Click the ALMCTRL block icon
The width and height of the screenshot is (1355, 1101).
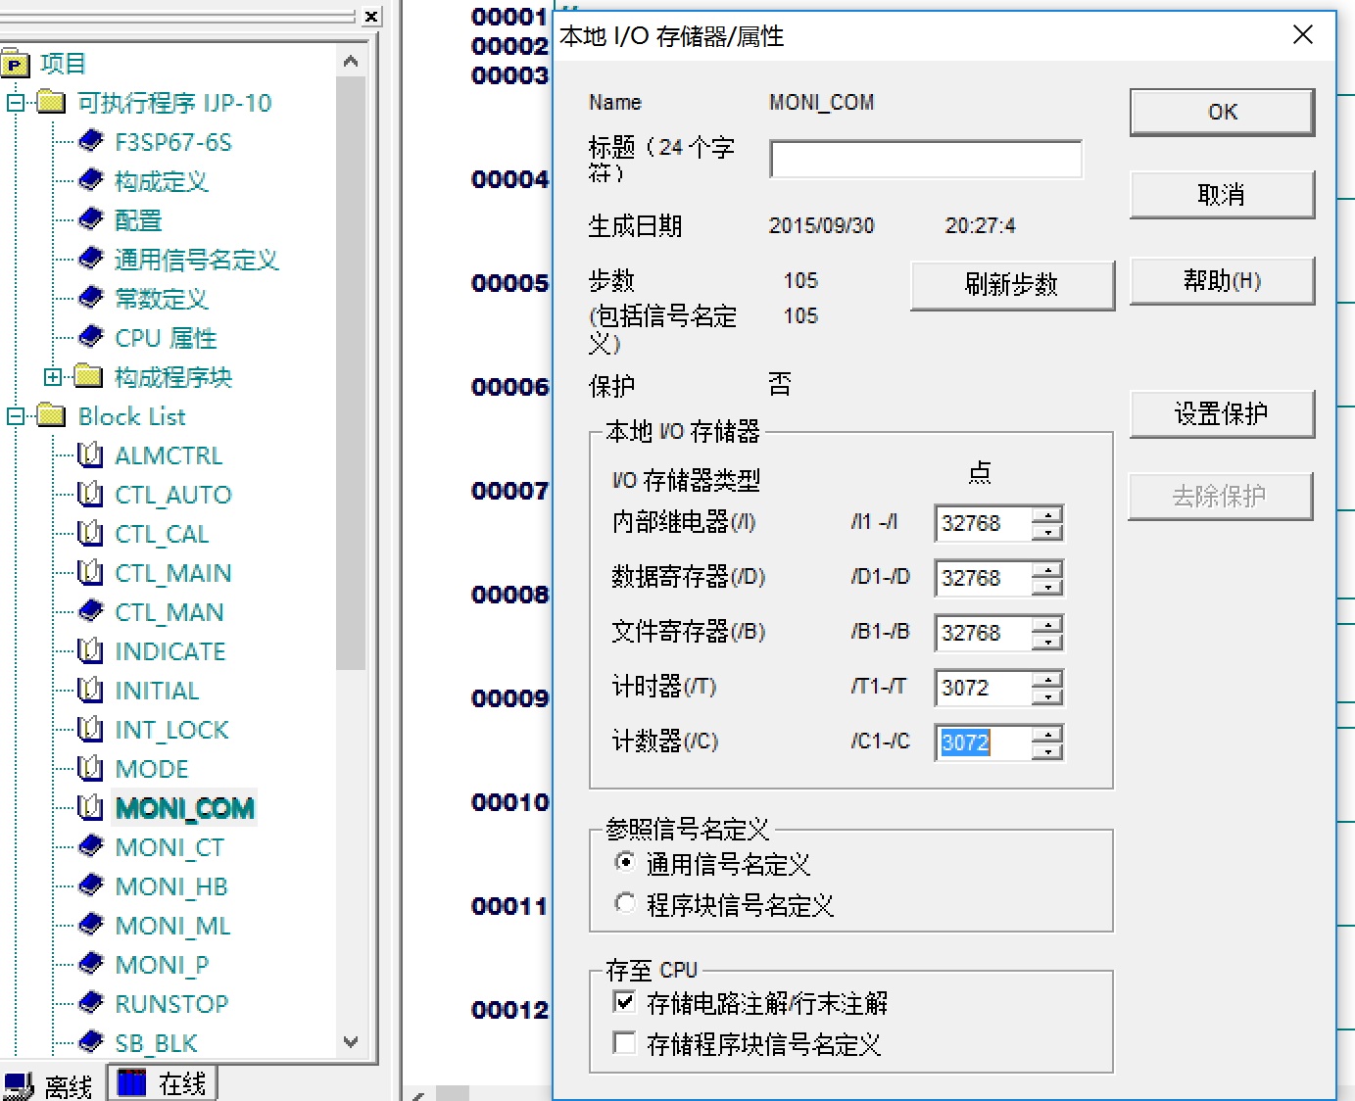pos(90,455)
